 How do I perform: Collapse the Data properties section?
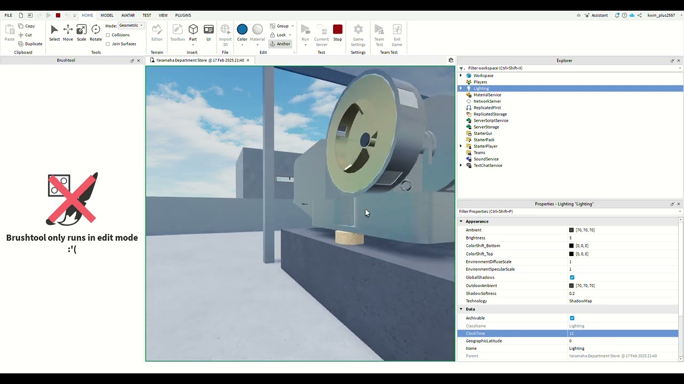(x=461, y=309)
